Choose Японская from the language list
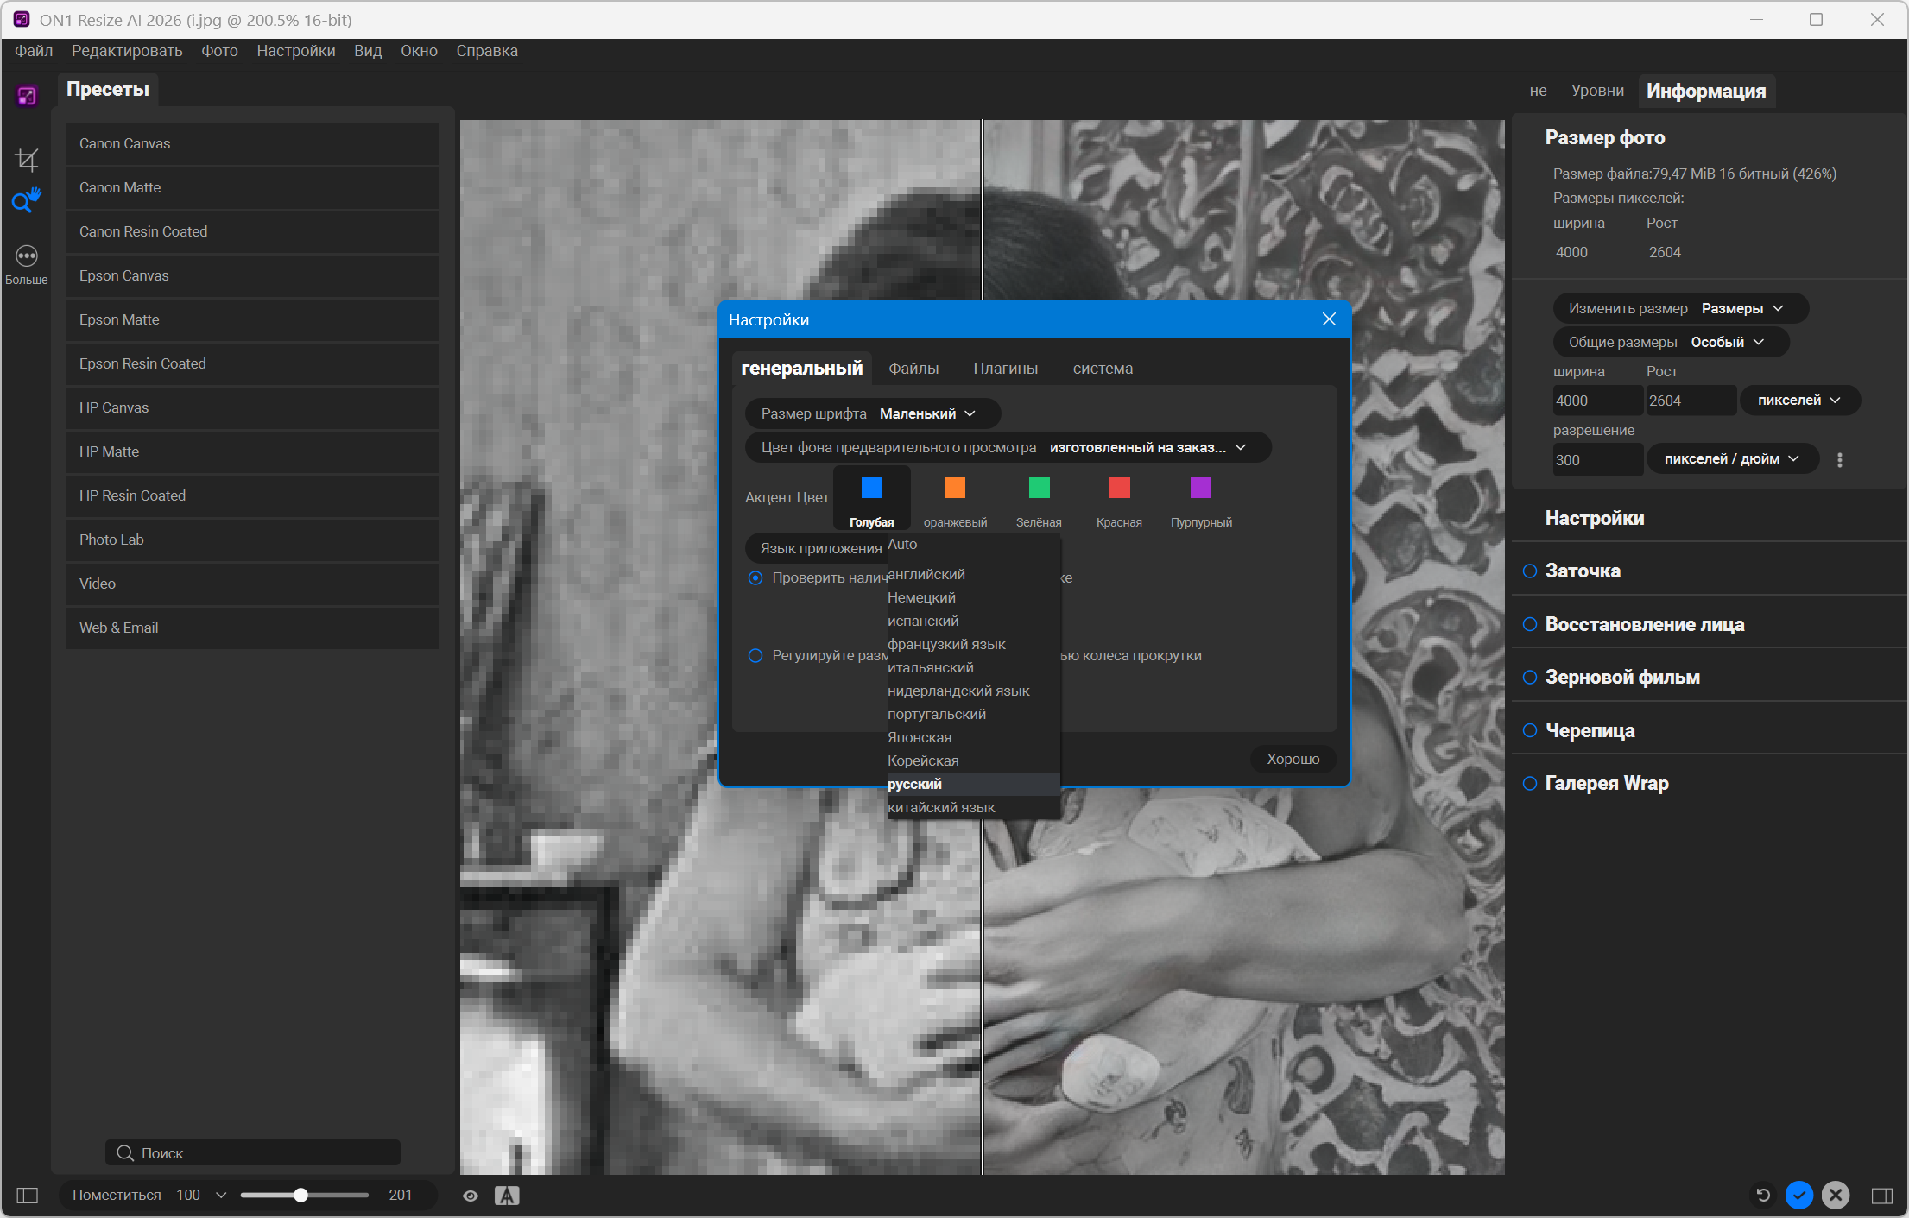Viewport: 1909px width, 1218px height. coord(920,737)
